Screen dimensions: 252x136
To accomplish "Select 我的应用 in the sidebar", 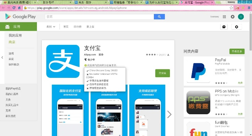I will click(15, 35).
